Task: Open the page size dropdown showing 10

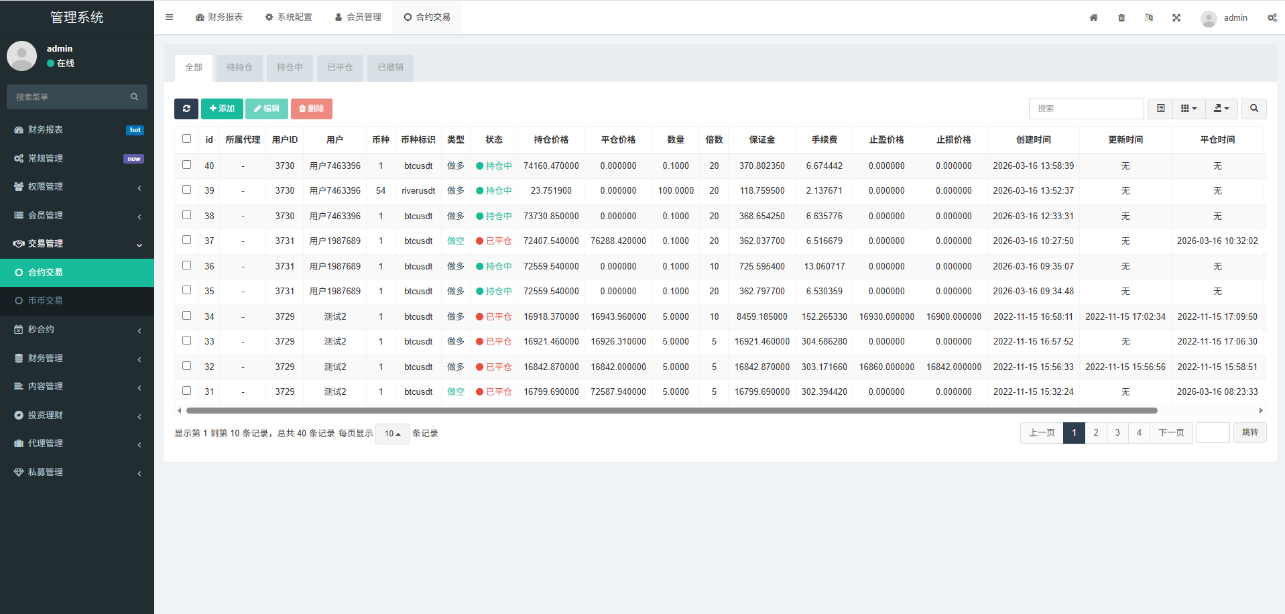Action: click(x=392, y=434)
